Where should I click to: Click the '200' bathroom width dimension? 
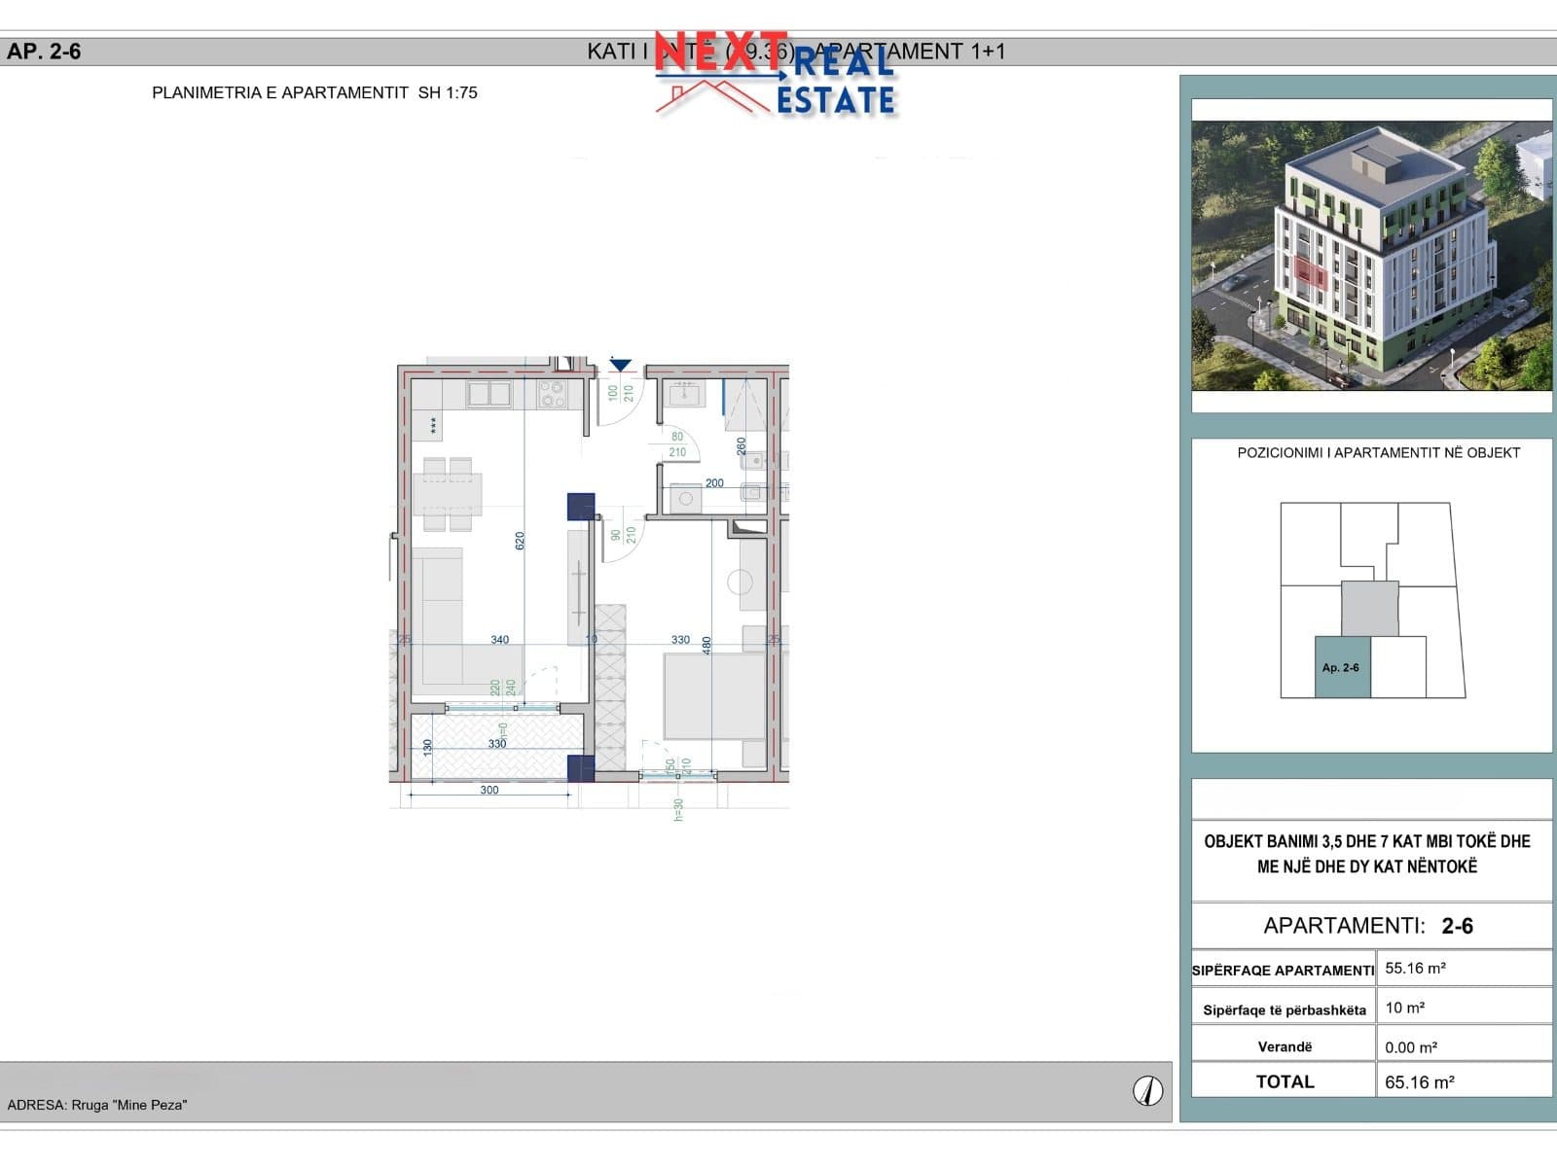point(714,482)
